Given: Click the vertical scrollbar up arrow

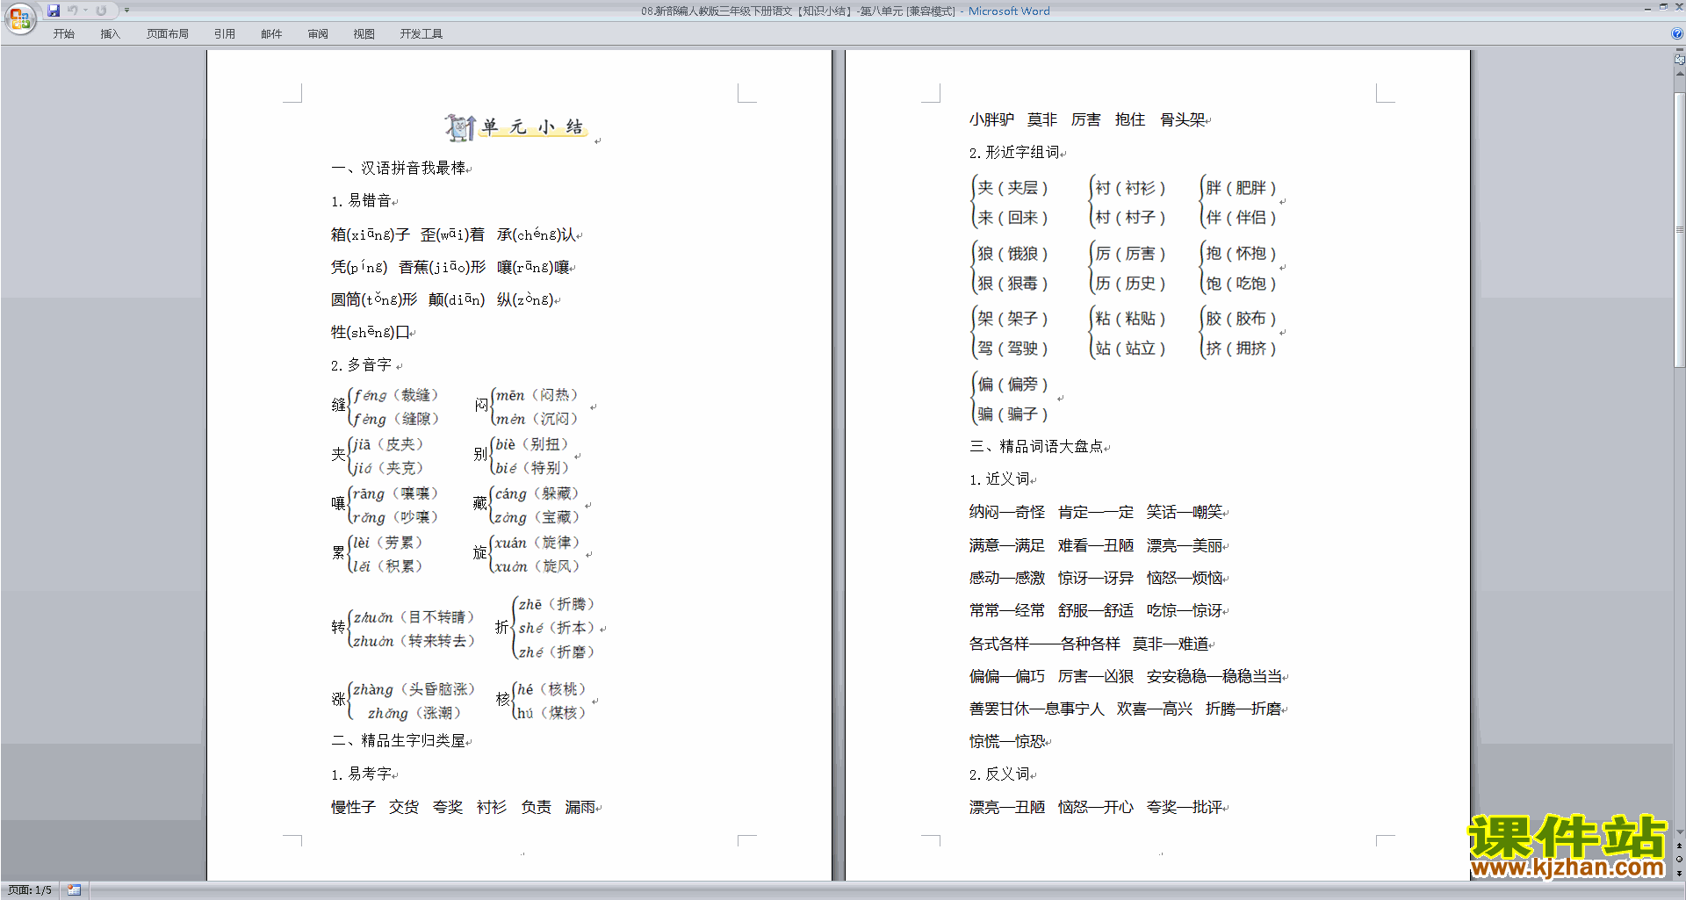Looking at the screenshot, I should pos(1680,74).
